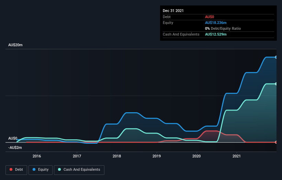Click the -AU$2m y-axis label
282x180 pixels.
(15, 147)
